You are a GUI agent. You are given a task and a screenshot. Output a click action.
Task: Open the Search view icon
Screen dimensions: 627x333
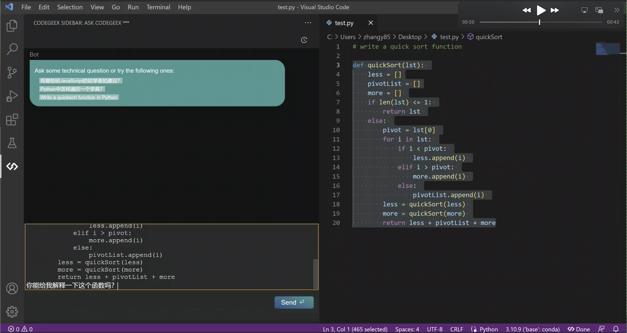click(x=12, y=49)
